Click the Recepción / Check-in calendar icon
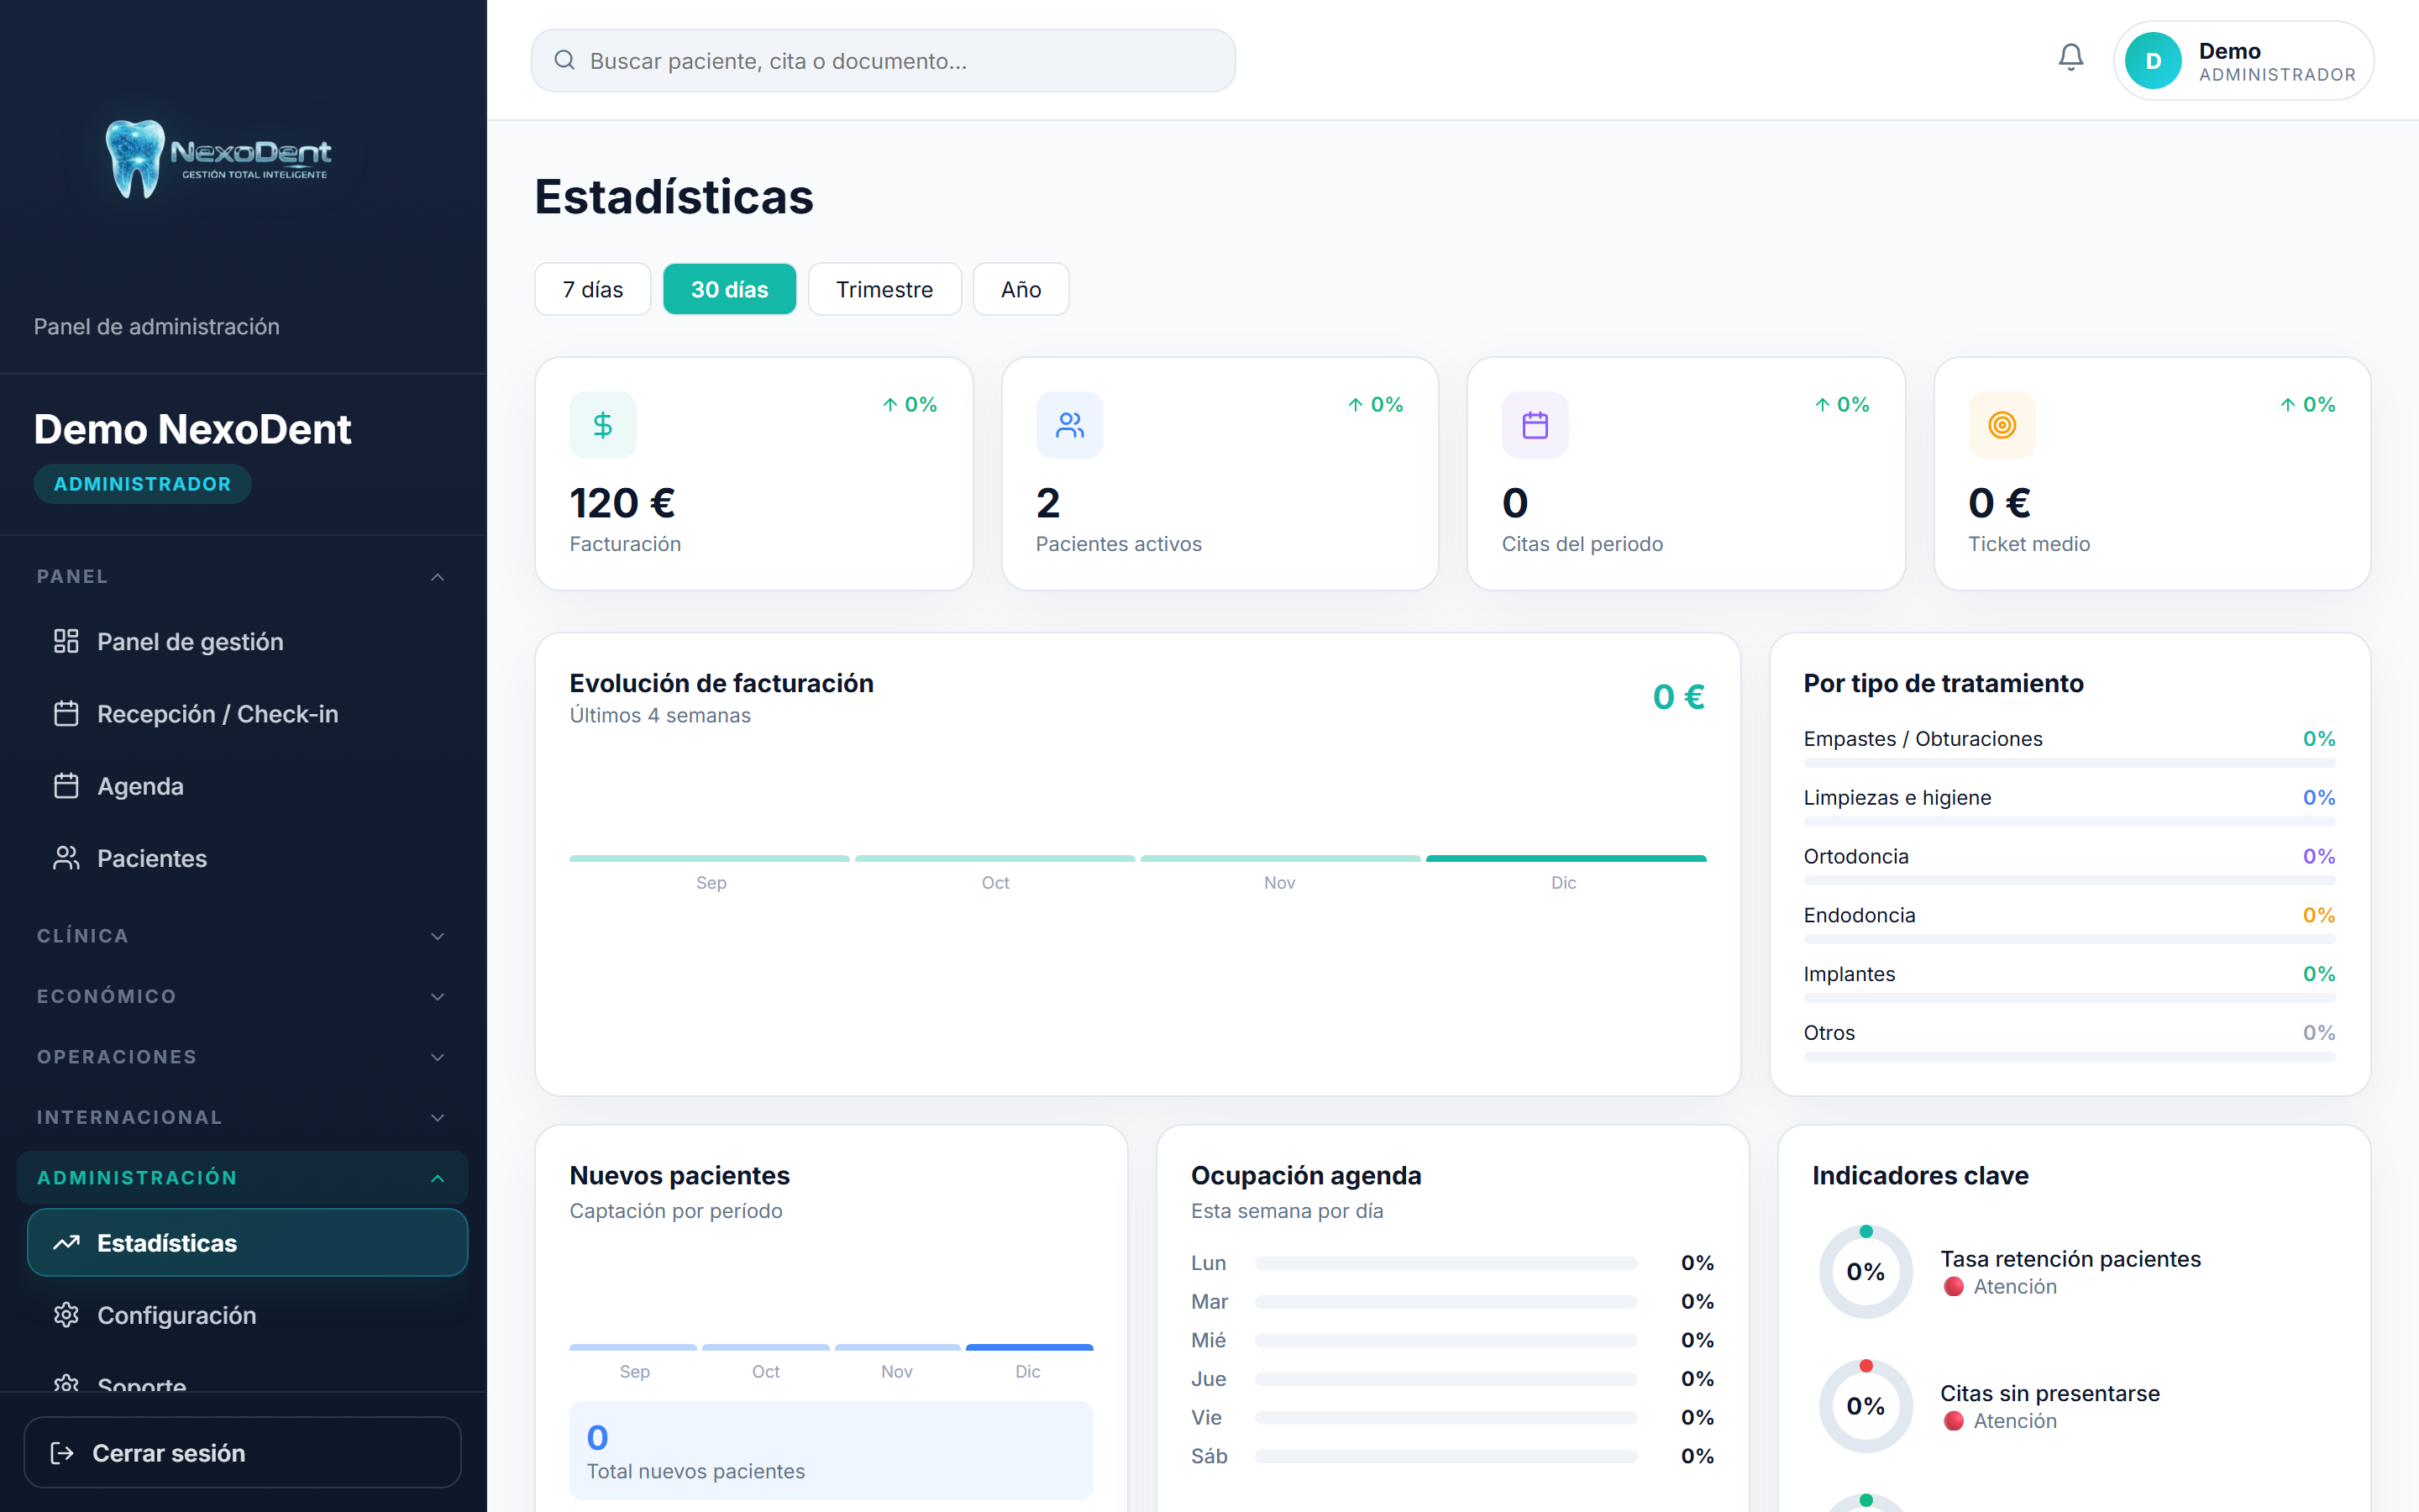The height and width of the screenshot is (1512, 2419). point(66,714)
